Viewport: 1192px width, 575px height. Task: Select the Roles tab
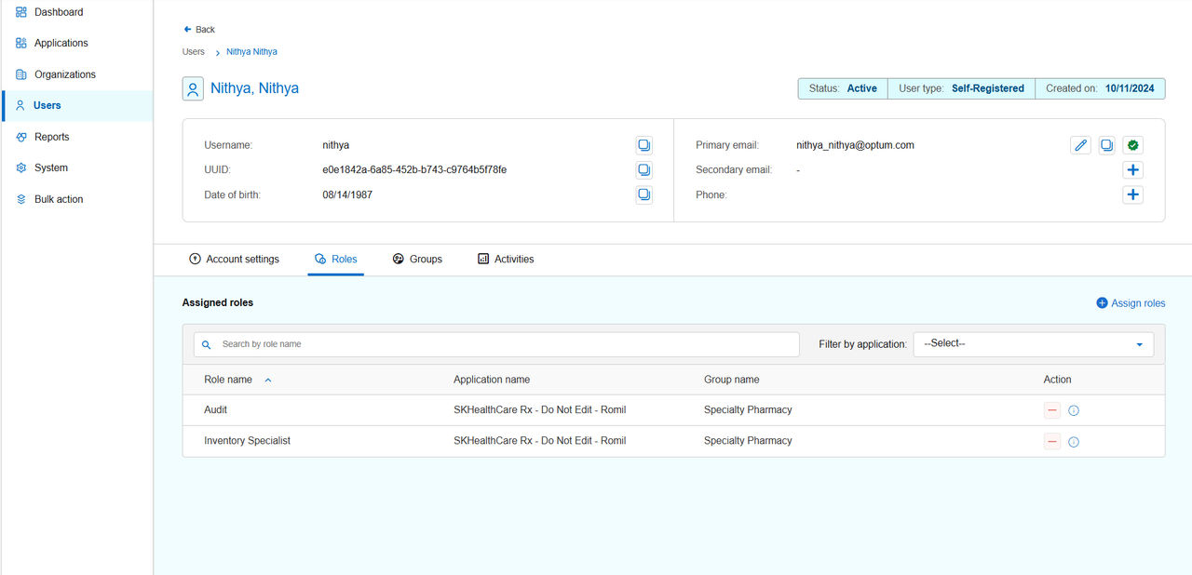336,259
